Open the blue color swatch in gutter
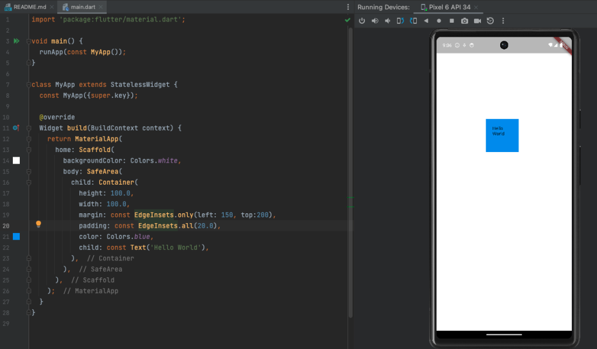597x349 pixels. pyautogui.click(x=16, y=237)
